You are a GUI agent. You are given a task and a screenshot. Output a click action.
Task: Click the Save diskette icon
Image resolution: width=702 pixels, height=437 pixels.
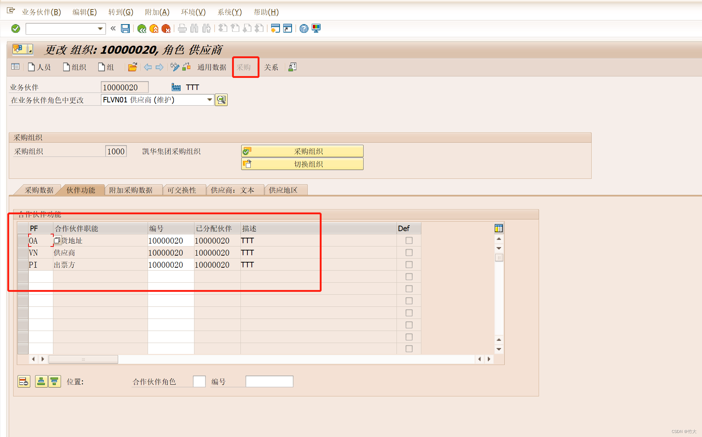point(125,29)
